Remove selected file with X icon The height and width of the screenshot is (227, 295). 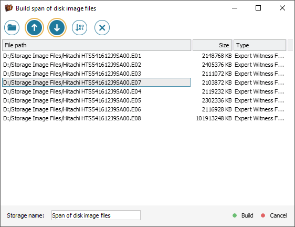point(102,27)
